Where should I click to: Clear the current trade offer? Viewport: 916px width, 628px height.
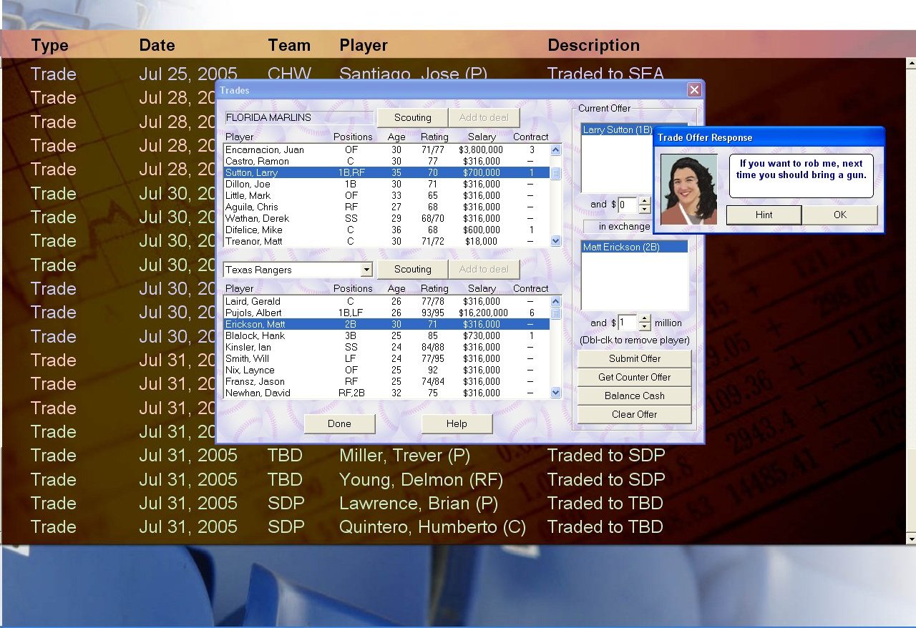(x=634, y=414)
